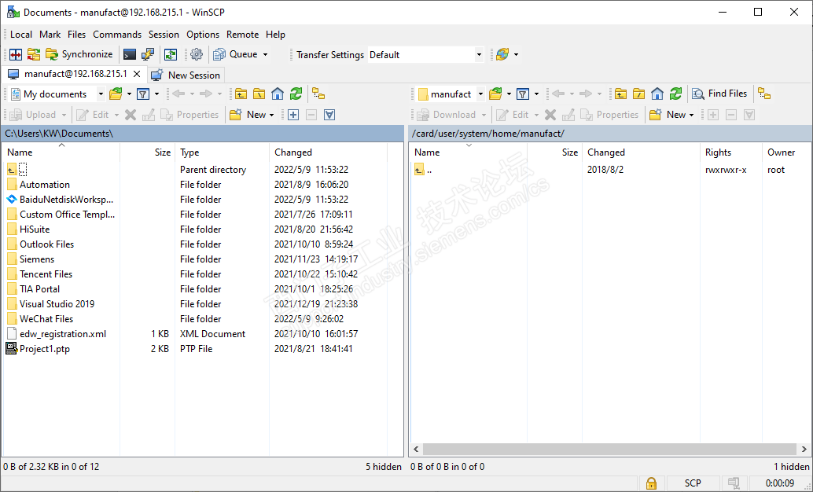
Task: Open Preferences gear icon
Action: coord(197,54)
